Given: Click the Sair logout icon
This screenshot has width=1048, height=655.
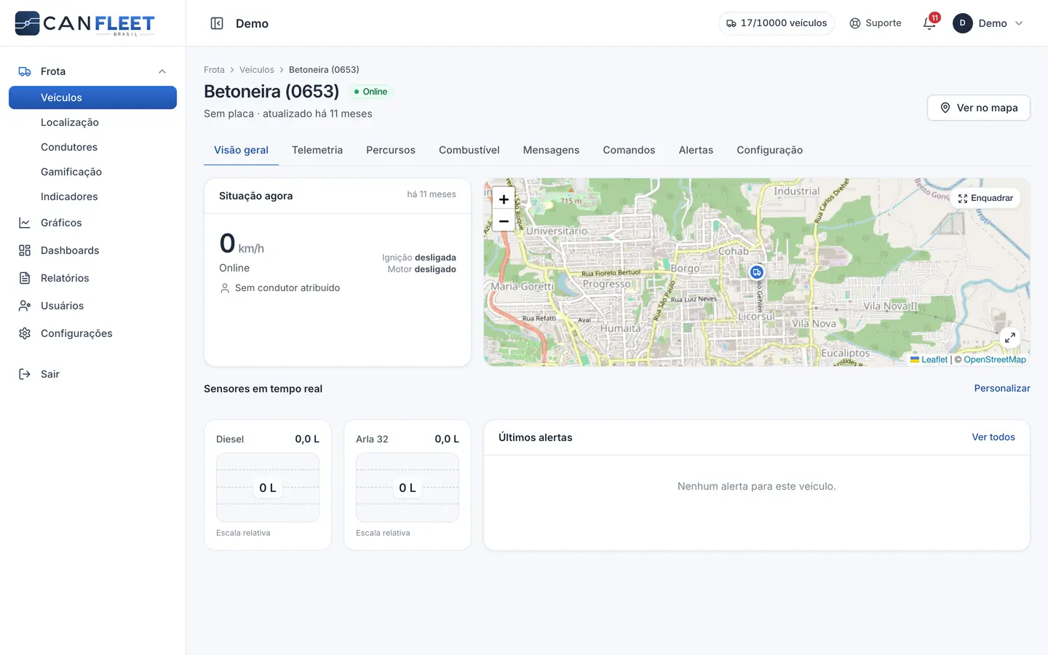Looking at the screenshot, I should [25, 374].
